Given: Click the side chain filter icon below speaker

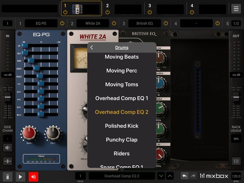Looking at the screenshot, I should click(8, 161).
